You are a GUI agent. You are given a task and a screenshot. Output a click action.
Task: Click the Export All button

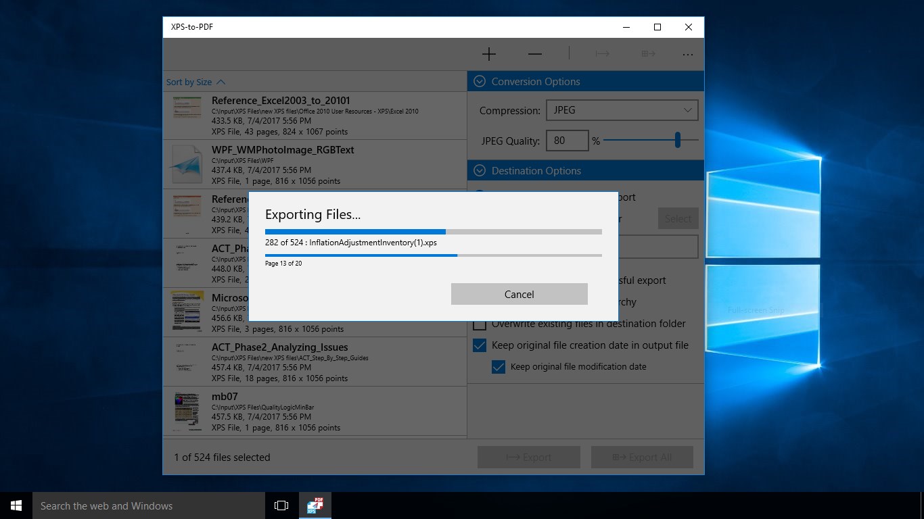tap(643, 458)
